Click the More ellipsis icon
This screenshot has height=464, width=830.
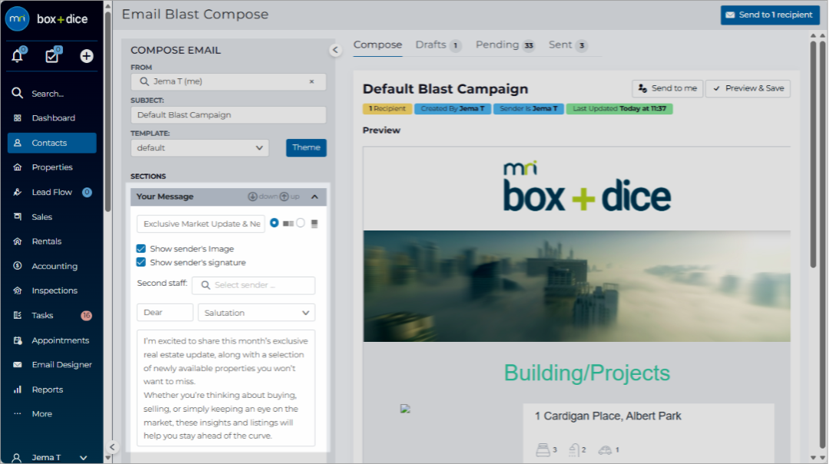pos(18,414)
